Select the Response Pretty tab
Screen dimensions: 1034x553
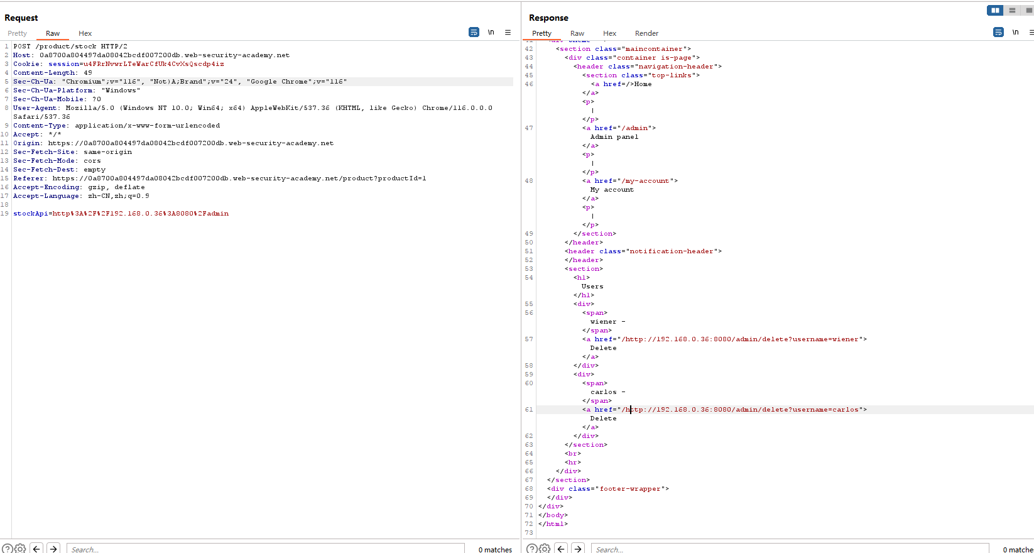[x=541, y=33]
